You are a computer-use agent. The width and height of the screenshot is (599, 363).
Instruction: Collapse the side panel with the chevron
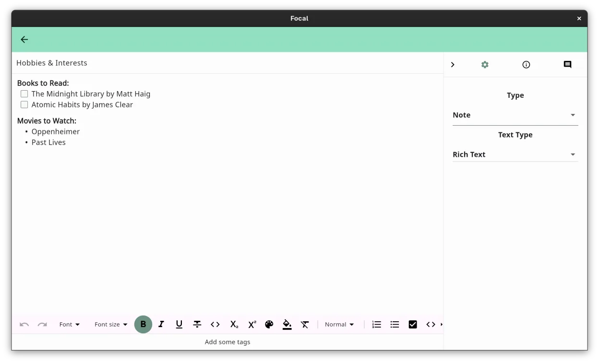click(x=453, y=65)
